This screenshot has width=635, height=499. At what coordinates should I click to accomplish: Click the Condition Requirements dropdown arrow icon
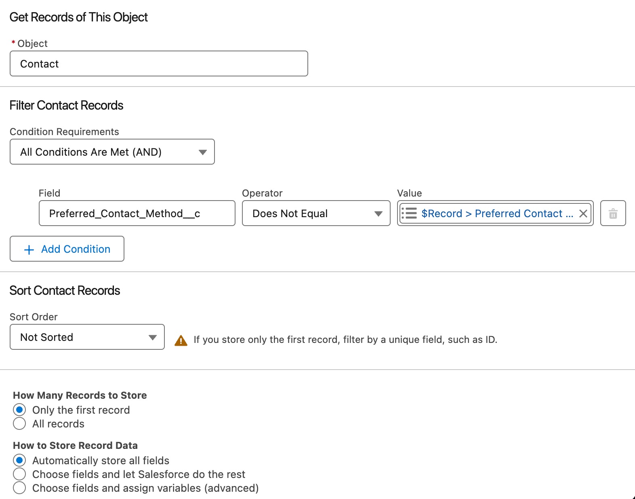[203, 152]
